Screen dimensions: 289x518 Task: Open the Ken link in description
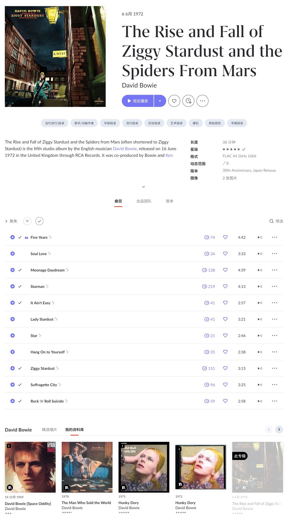pos(169,155)
